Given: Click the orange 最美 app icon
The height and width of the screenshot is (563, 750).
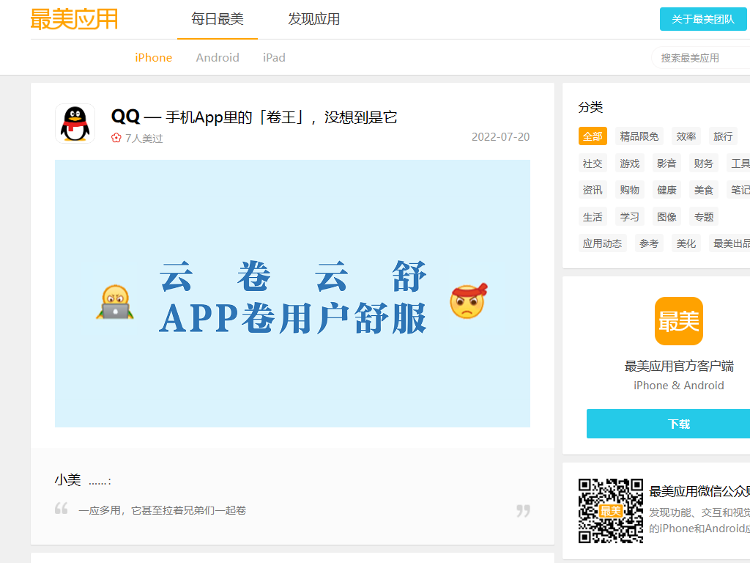Looking at the screenshot, I should [x=678, y=321].
